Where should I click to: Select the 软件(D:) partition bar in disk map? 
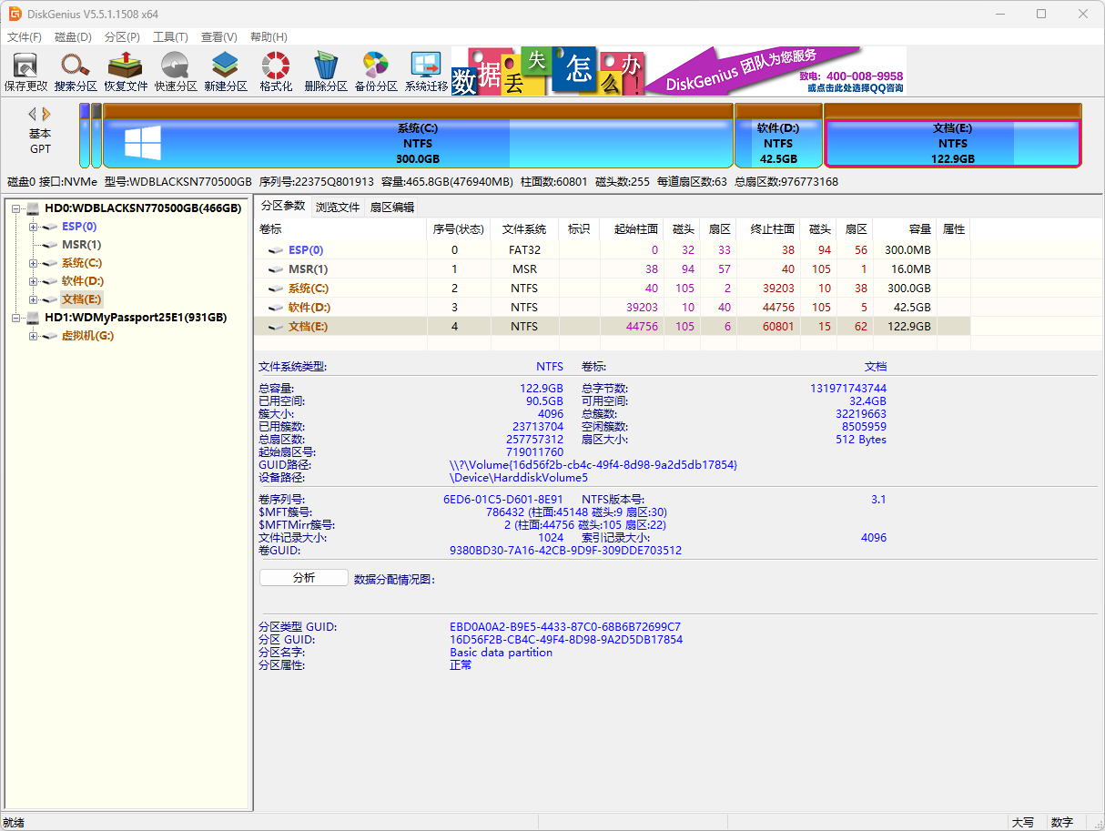(x=778, y=143)
